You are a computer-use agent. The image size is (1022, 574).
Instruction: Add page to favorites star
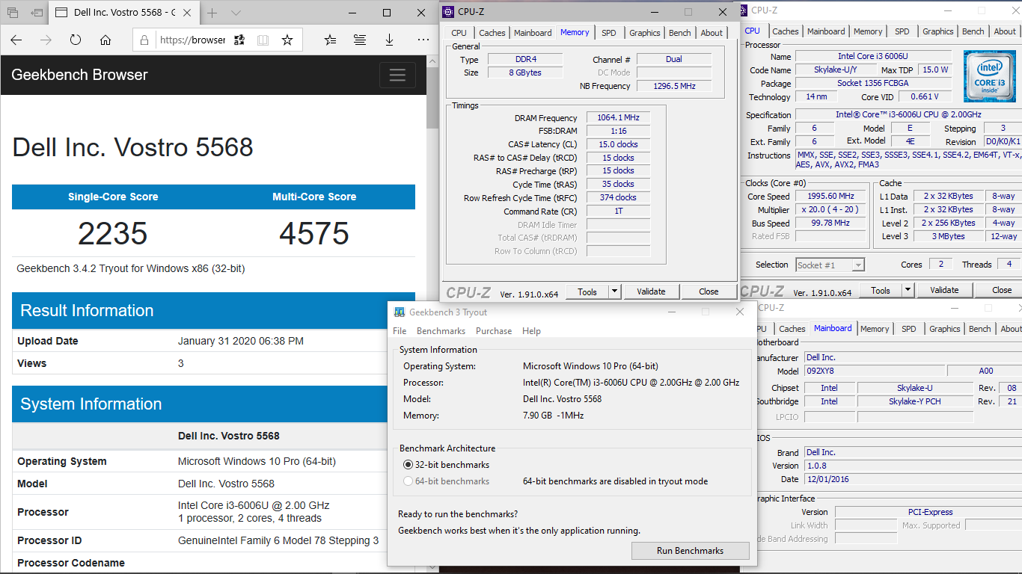point(287,40)
